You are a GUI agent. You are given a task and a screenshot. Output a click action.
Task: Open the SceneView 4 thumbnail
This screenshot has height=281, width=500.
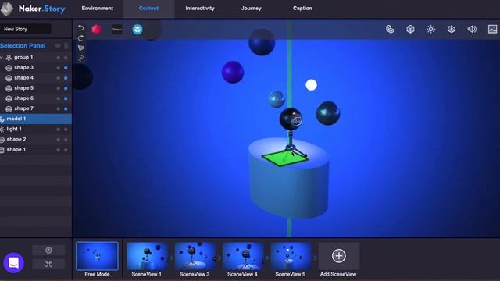pos(243,256)
